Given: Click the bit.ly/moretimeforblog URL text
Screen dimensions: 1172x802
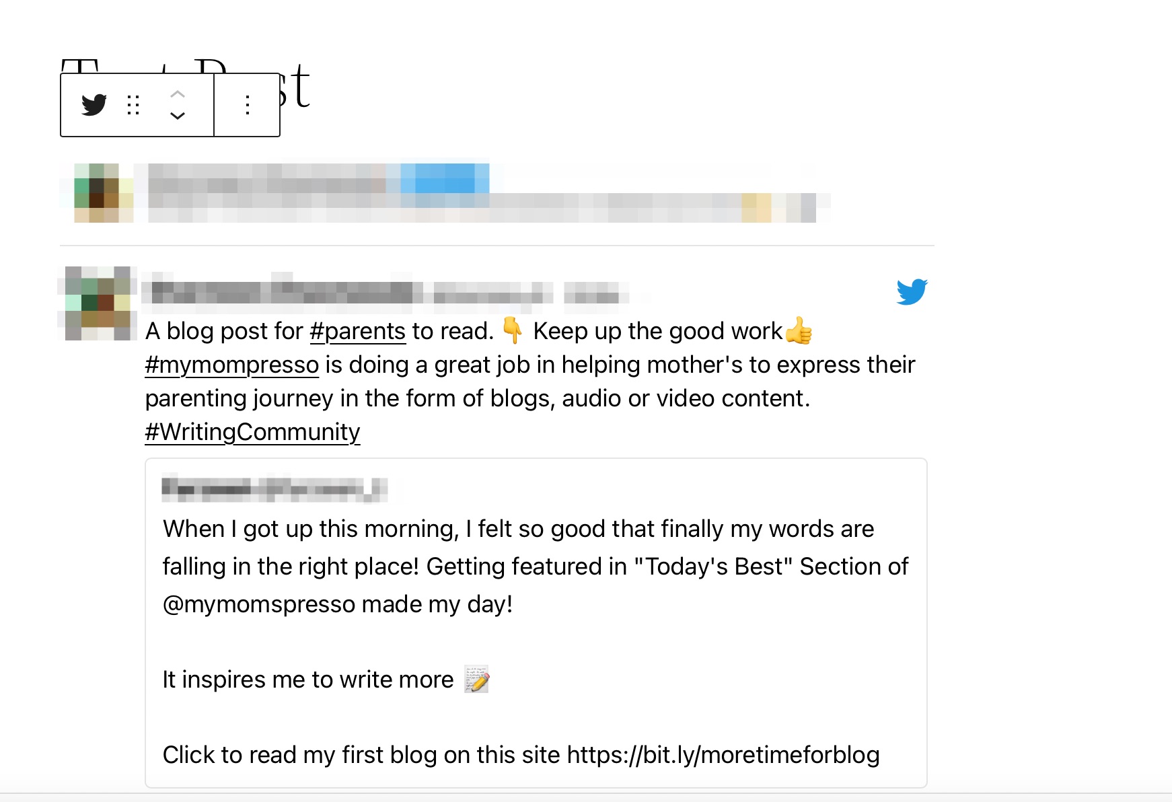Looking at the screenshot, I should (x=723, y=755).
